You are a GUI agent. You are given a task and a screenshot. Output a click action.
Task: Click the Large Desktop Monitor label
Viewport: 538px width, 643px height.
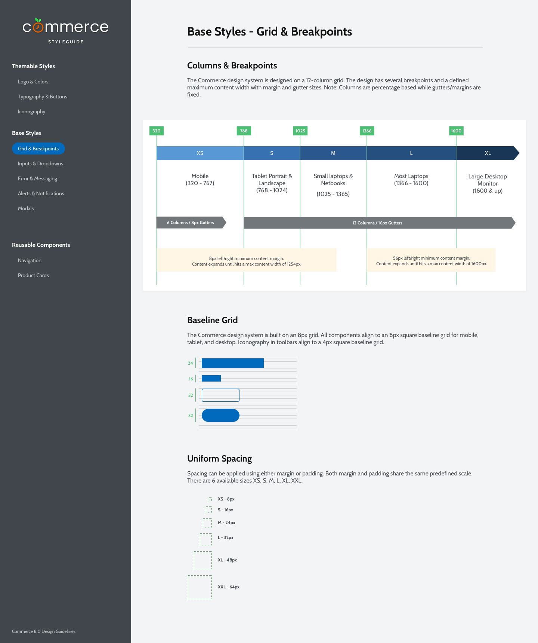click(x=488, y=183)
